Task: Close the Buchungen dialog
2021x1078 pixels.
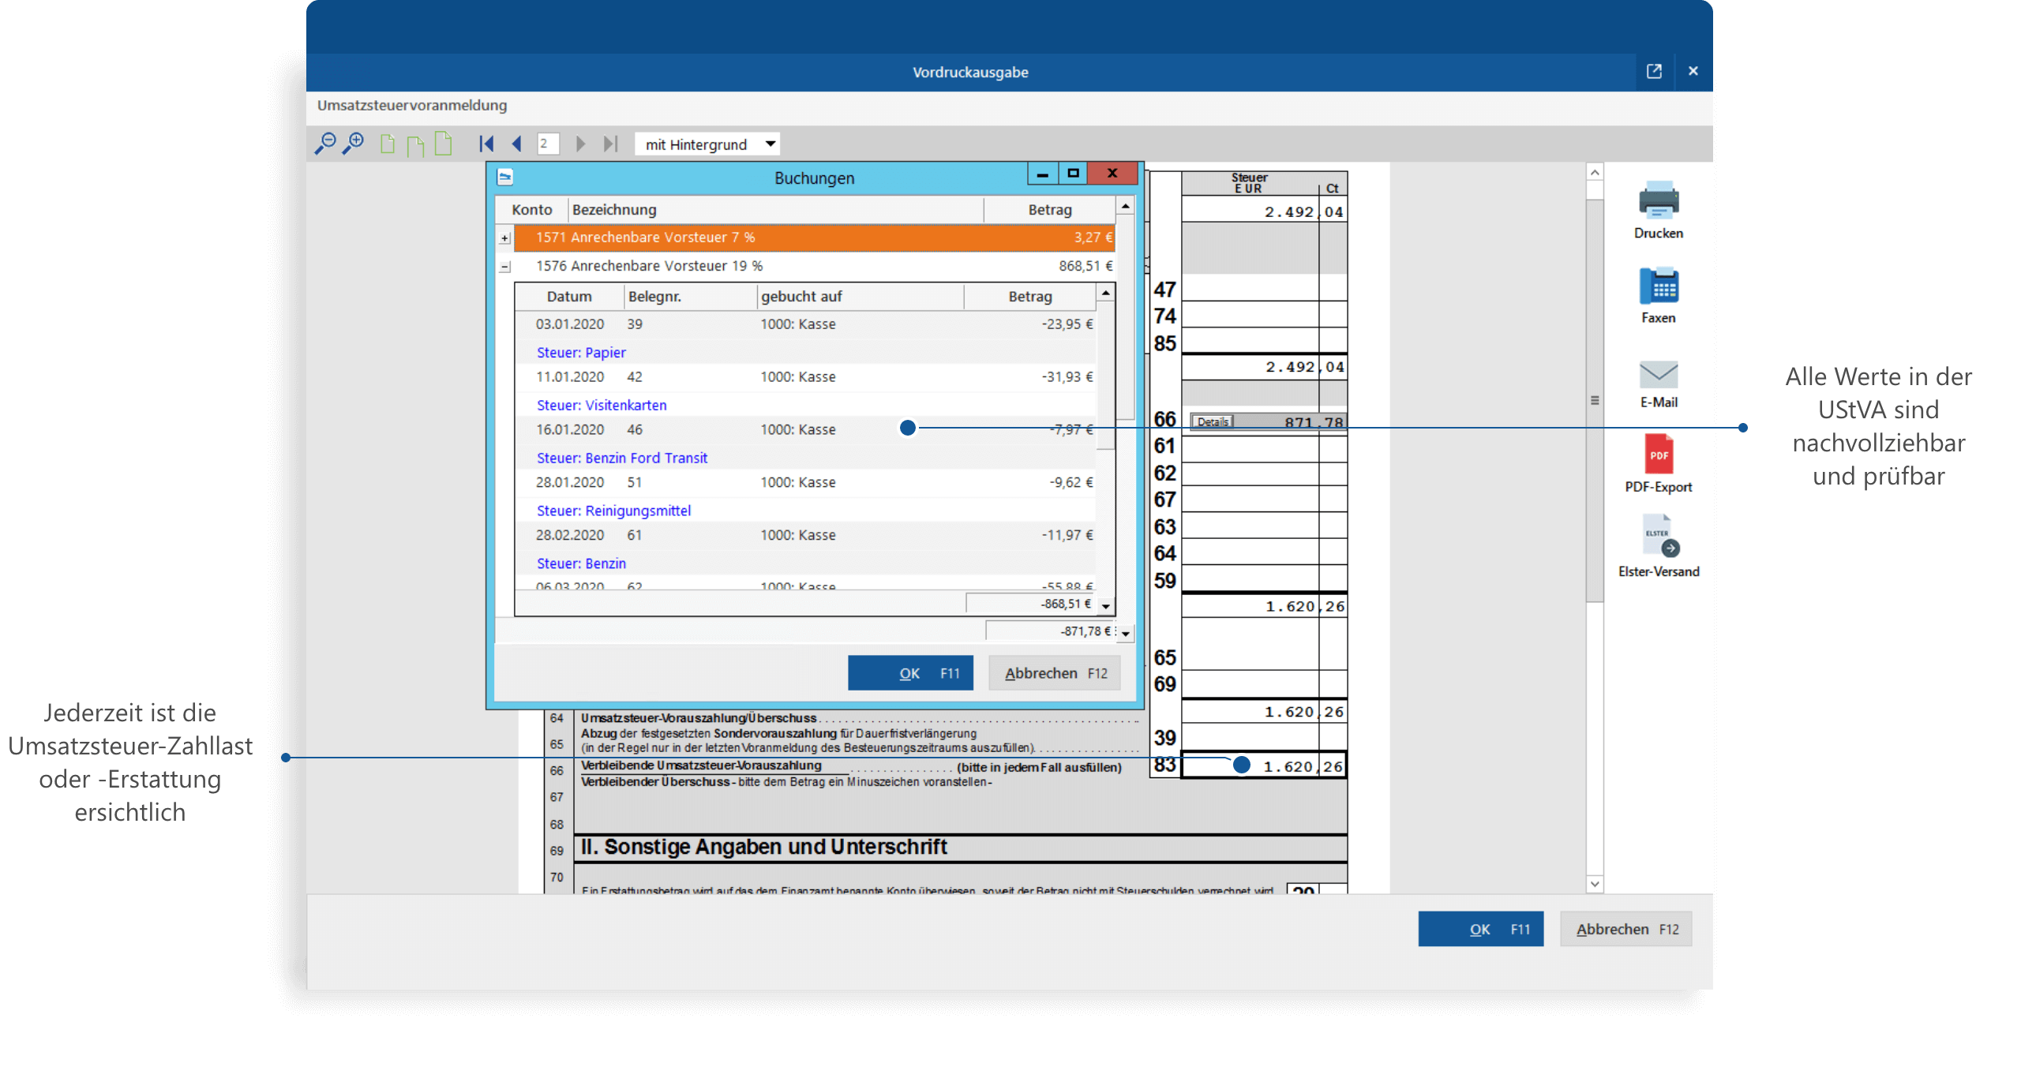Action: coord(1112,174)
